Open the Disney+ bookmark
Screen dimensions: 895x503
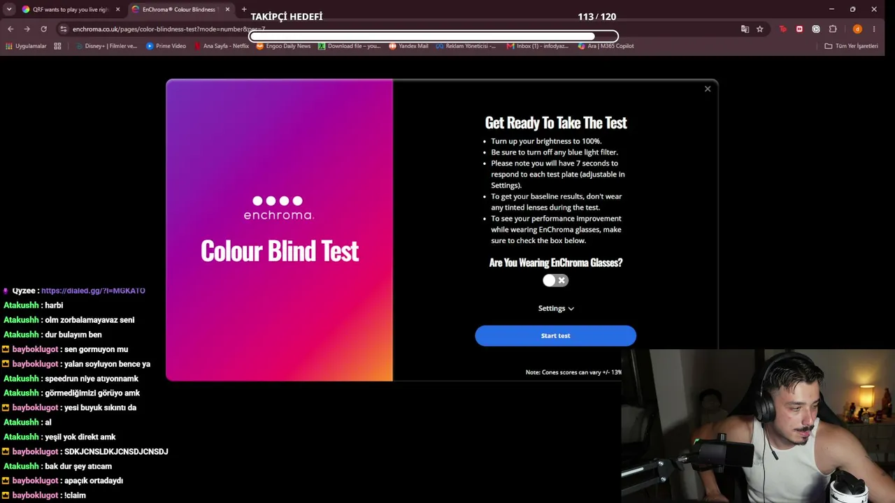106,46
